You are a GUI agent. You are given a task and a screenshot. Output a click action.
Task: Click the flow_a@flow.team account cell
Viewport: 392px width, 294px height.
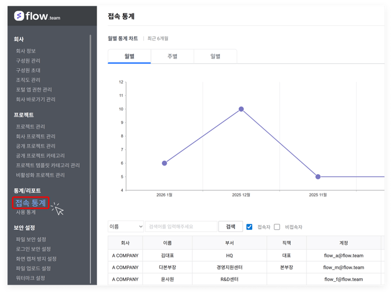click(343, 255)
